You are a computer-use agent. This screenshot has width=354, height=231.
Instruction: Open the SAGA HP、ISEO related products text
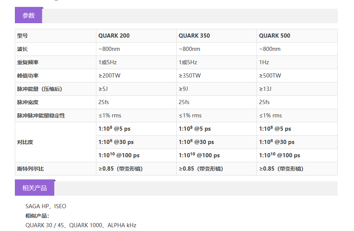pos(46,206)
